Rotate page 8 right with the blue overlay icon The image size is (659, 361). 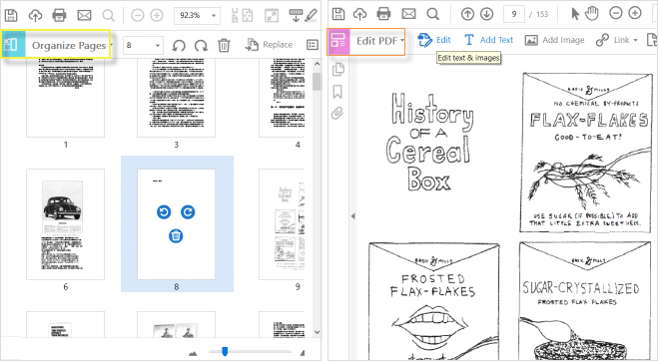tap(188, 212)
